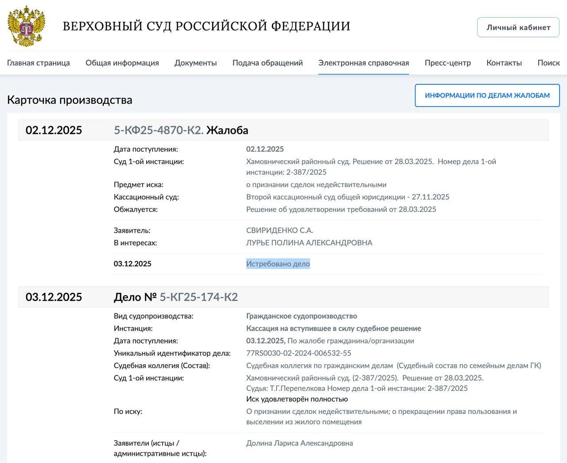567x463 pixels.
Task: Click plaintiff name Долина Лариса Александровна
Action: 299,443
